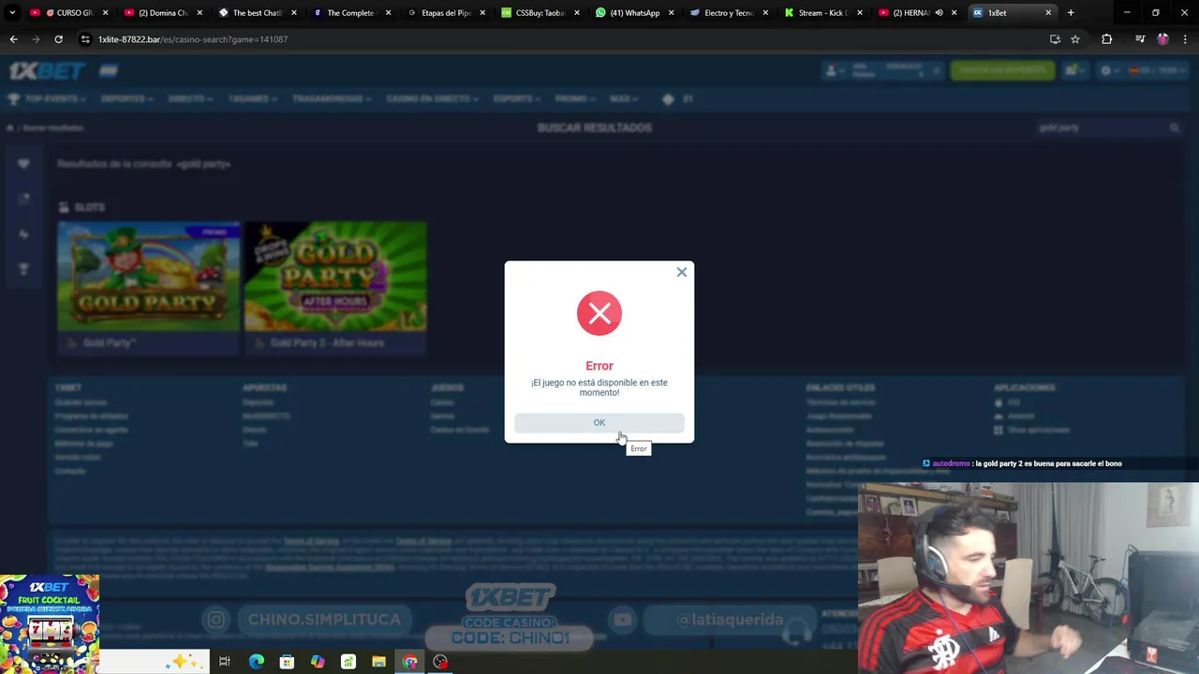Click OK in the Error dialog
This screenshot has height=674, width=1199.
(x=599, y=422)
